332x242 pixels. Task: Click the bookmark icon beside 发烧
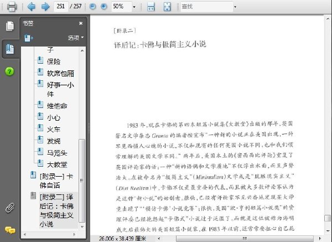pos(40,140)
